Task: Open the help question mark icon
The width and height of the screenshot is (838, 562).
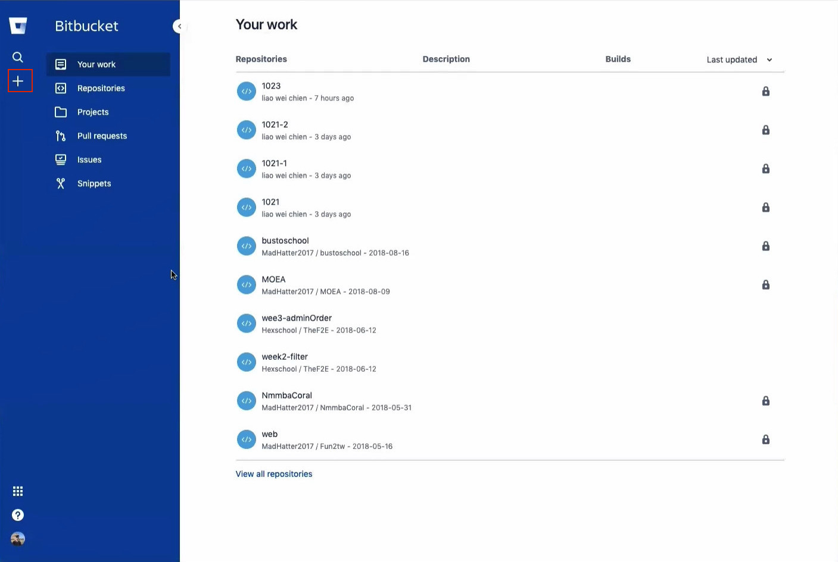Action: pos(18,515)
